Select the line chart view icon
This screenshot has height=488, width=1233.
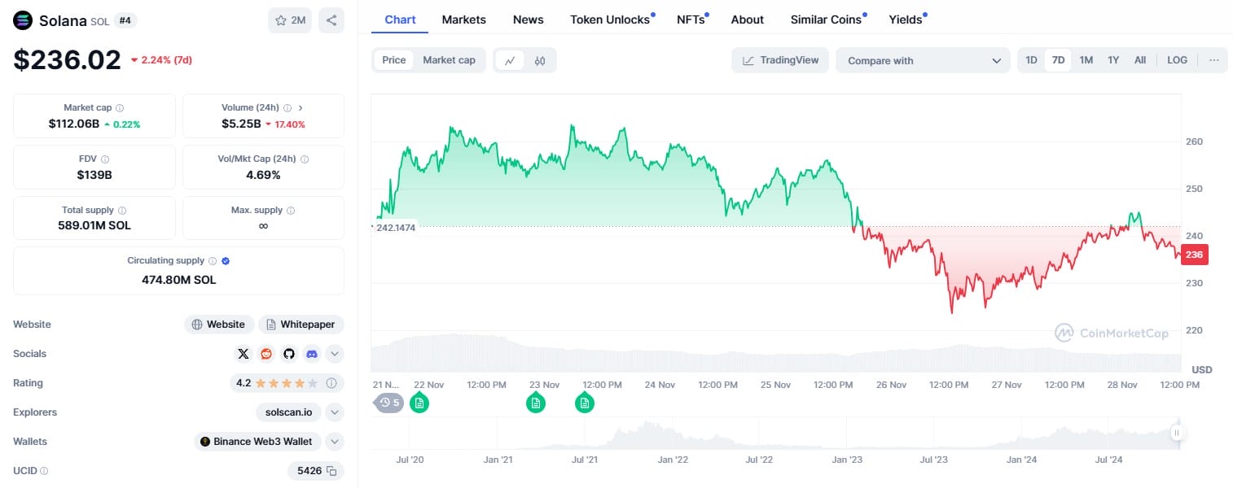coord(509,60)
